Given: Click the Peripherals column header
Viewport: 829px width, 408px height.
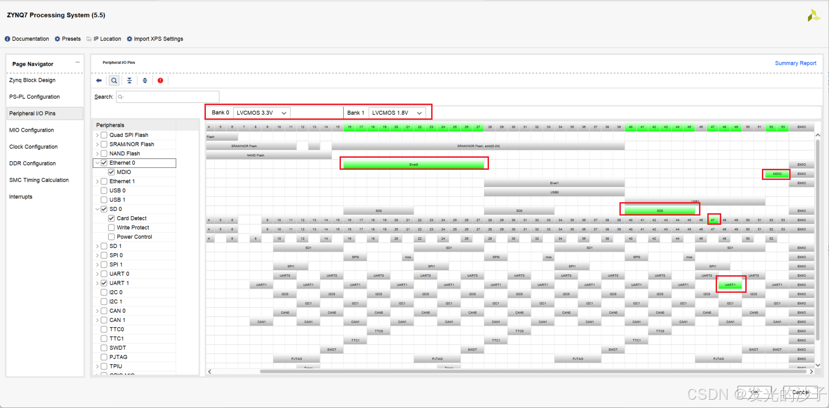Looking at the screenshot, I should (x=135, y=125).
